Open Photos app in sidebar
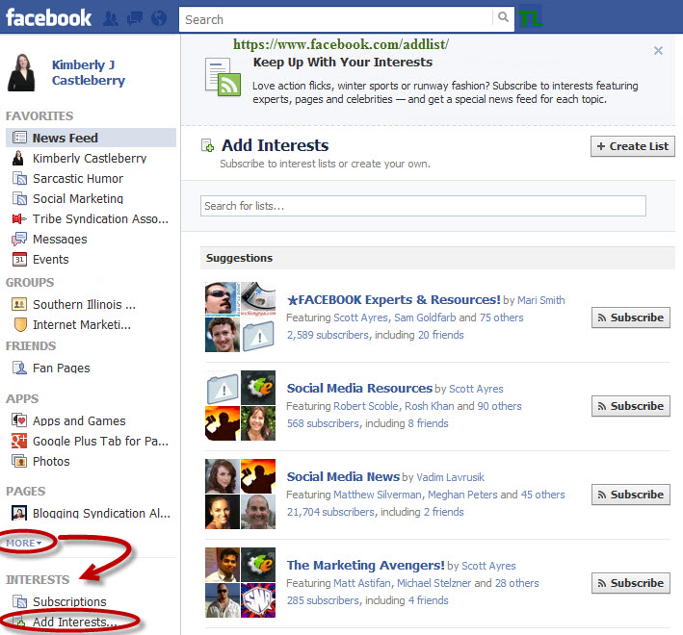The width and height of the screenshot is (683, 635). coord(51,461)
